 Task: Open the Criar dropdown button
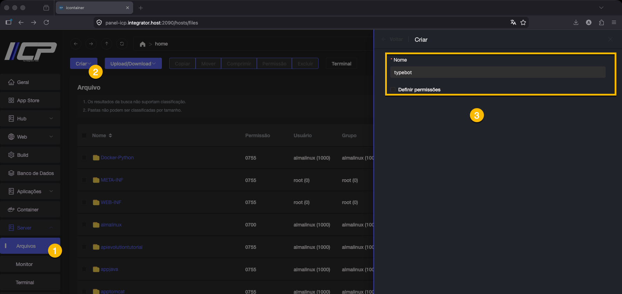(x=83, y=64)
